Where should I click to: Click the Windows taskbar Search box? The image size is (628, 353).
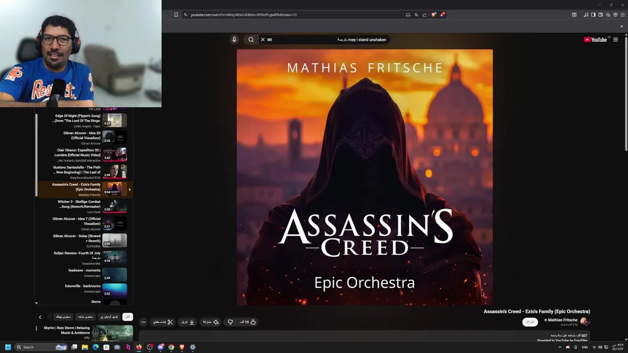[41, 347]
